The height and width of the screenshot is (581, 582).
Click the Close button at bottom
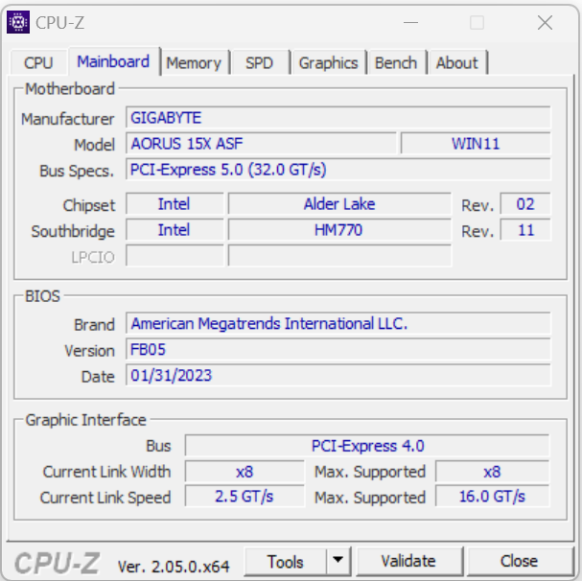520,561
